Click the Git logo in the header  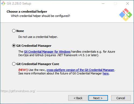coord(126,15)
